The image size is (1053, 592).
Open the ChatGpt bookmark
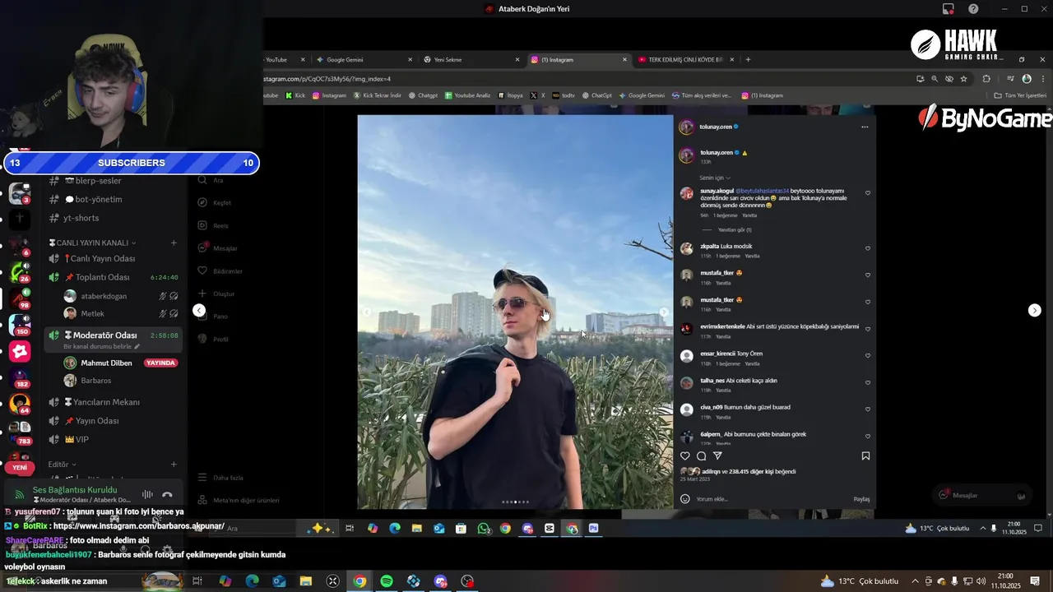point(597,95)
